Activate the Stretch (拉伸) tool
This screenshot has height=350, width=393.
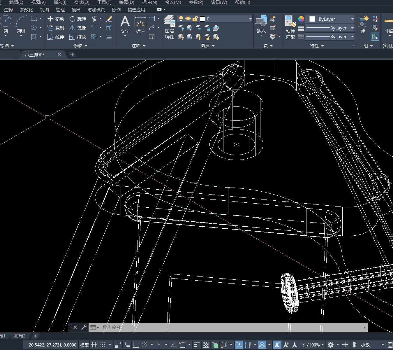56,37
